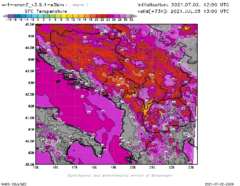The width and height of the screenshot is (240, 186).
Task: Click the '44N' latitude axis label
Action: click(x=31, y=59)
